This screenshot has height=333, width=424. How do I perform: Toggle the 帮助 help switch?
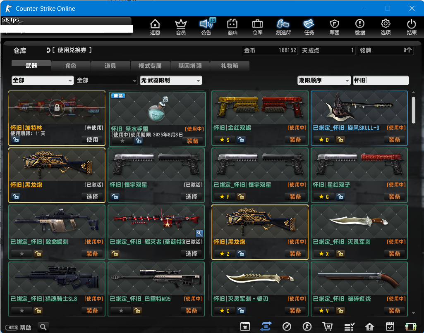pyautogui.click(x=12, y=328)
